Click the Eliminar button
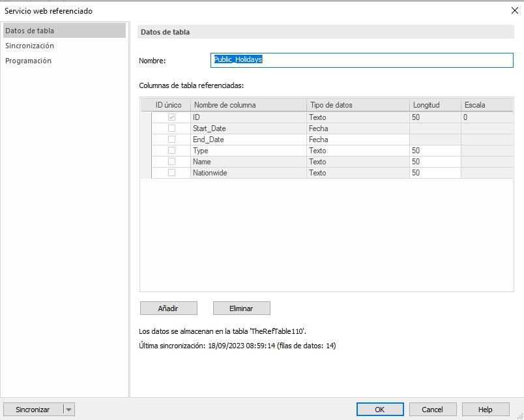Image resolution: width=524 pixels, height=420 pixels. (242, 308)
